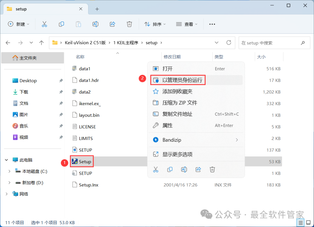Click the Back navigation arrow
Image resolution: width=314 pixels, height=227 pixels.
click(x=8, y=42)
